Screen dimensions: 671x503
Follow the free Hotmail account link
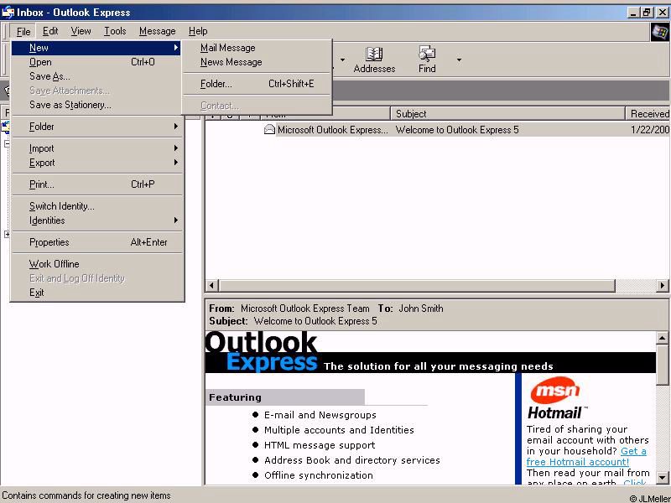click(578, 462)
